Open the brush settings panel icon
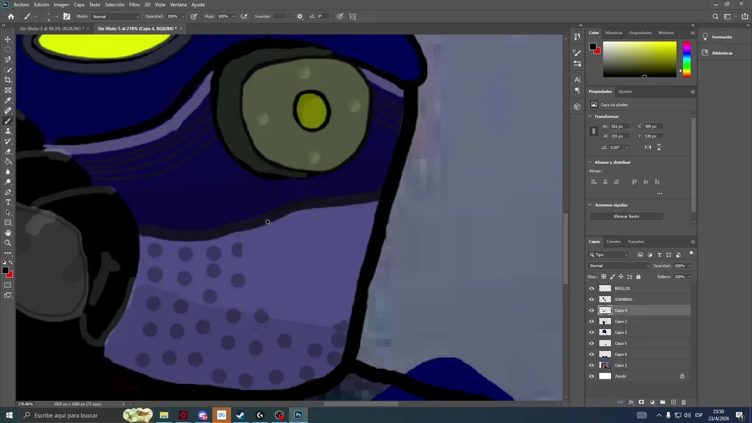 [66, 16]
